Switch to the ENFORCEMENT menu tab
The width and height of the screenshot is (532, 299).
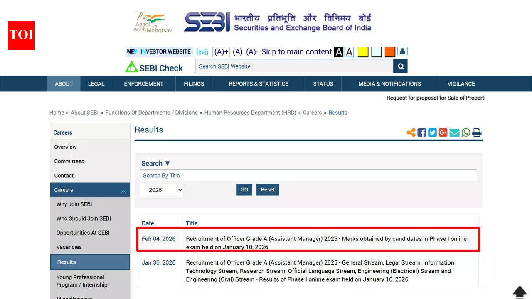pos(143,83)
